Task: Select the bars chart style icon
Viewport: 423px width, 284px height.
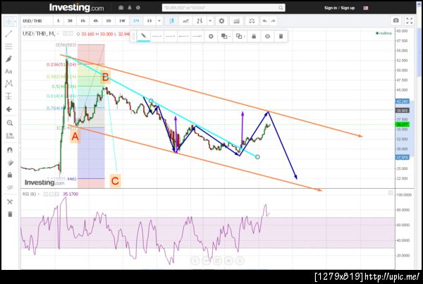Action: [x=200, y=21]
